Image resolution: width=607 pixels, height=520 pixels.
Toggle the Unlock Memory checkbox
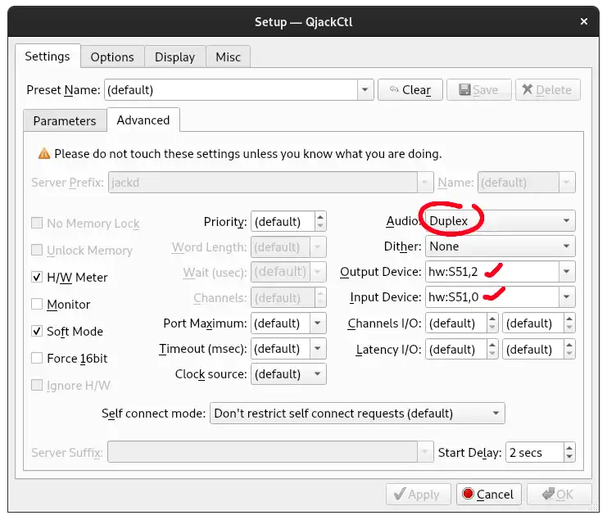tap(37, 250)
